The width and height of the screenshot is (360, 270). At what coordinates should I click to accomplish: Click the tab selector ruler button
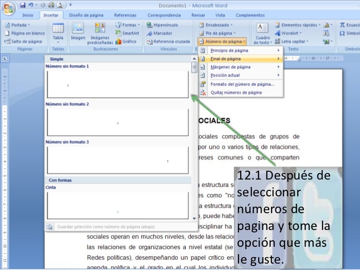pos(5,58)
